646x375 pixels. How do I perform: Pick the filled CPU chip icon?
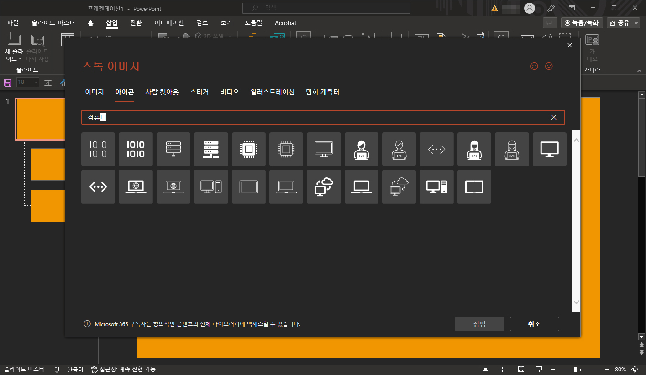click(x=248, y=149)
